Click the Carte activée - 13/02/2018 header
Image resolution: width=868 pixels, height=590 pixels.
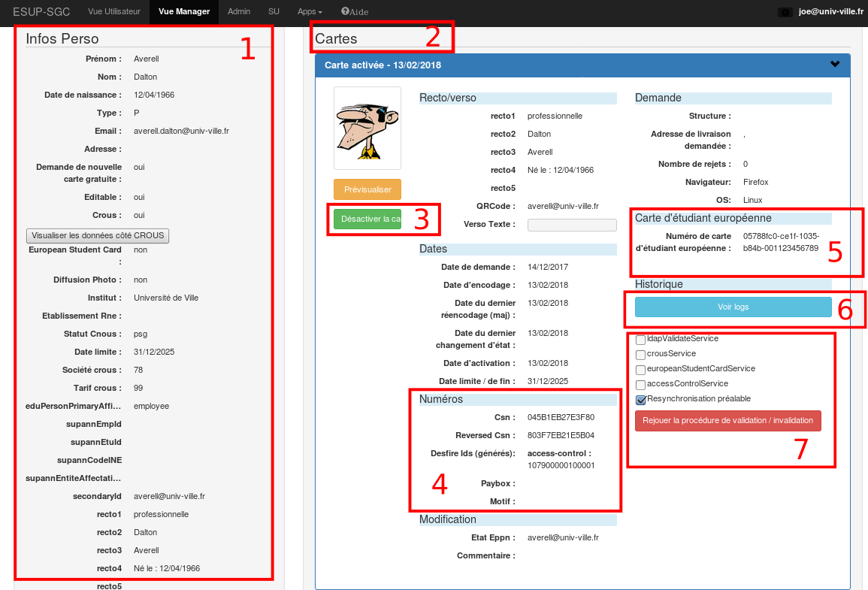383,65
